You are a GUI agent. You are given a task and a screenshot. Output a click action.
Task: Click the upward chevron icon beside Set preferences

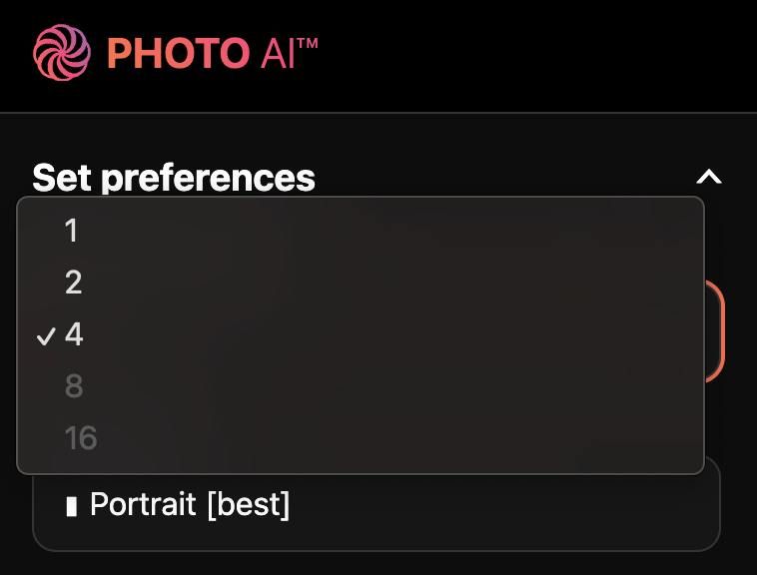click(708, 178)
